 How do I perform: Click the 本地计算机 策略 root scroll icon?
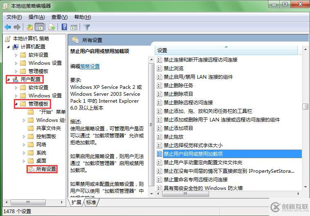[x=7, y=39]
